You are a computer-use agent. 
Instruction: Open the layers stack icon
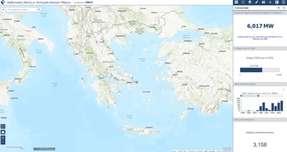point(250,2)
